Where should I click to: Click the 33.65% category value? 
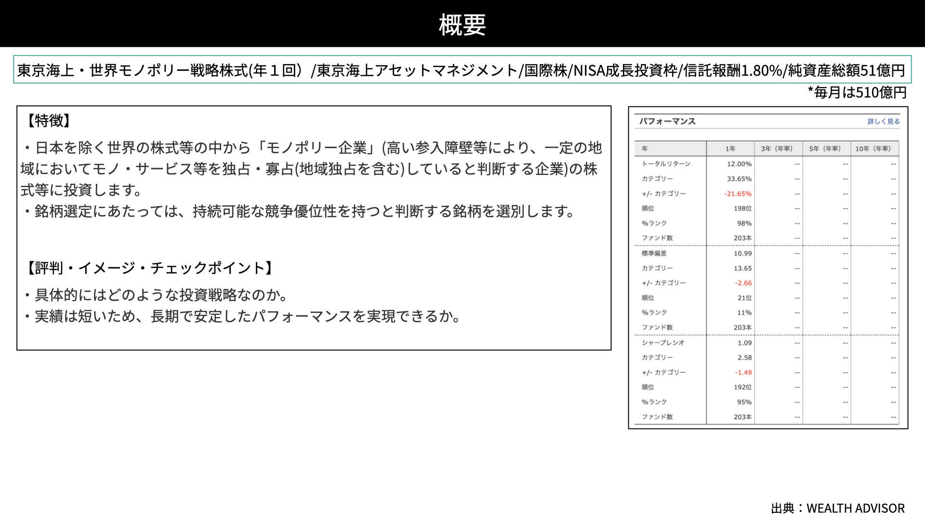(x=739, y=179)
